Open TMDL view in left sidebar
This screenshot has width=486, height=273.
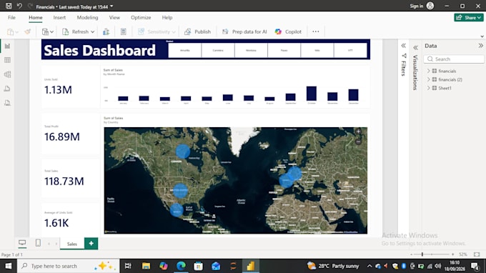tap(7, 103)
